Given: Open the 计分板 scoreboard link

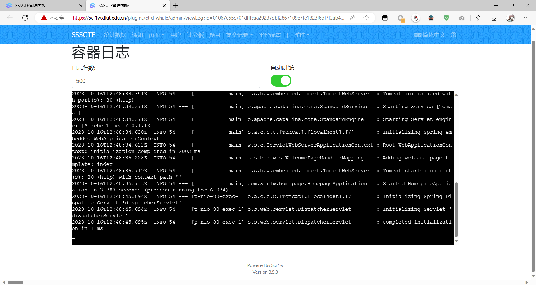Looking at the screenshot, I should 195,35.
